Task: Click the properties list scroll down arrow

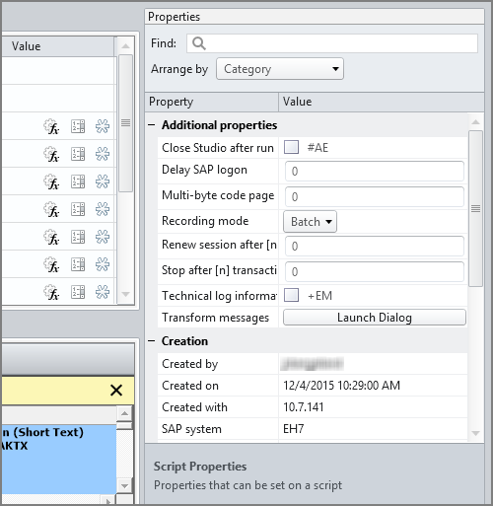Action: [x=475, y=433]
